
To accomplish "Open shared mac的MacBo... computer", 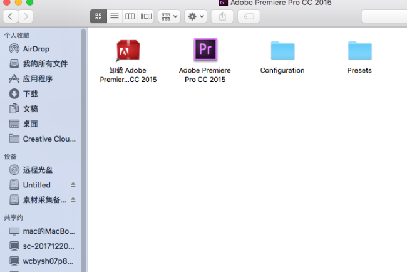I will point(41,231).
